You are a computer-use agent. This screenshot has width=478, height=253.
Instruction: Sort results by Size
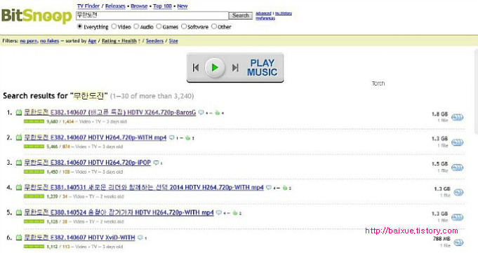coord(173,41)
